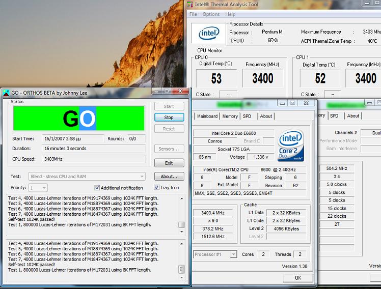Switch to Memory tab in front CPU-Z window
This screenshot has width=381, height=289.
[x=230, y=116]
